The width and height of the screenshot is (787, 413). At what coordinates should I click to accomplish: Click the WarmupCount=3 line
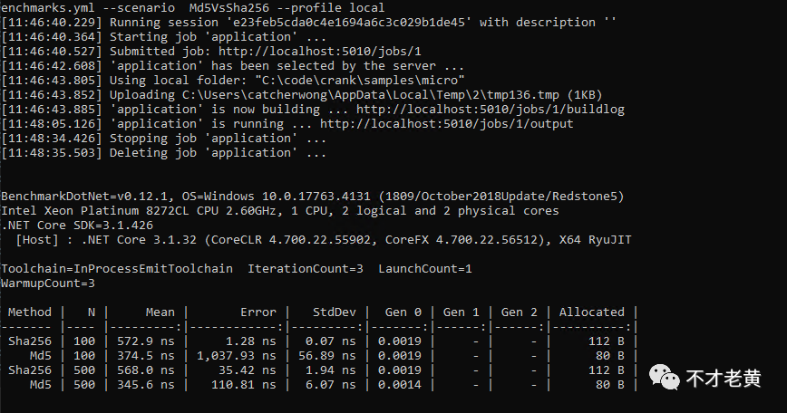point(48,283)
